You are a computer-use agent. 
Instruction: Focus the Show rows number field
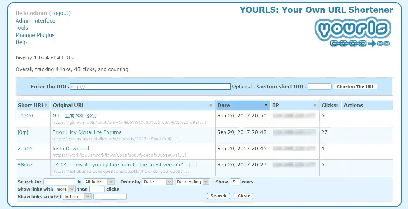pos(235,182)
